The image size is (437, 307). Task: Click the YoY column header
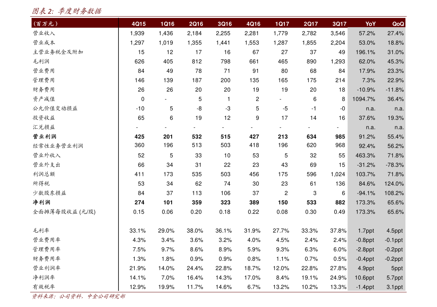370,24
